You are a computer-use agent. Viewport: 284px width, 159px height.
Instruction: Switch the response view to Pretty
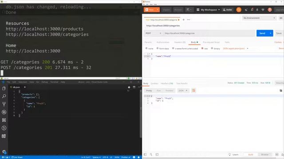point(149,91)
